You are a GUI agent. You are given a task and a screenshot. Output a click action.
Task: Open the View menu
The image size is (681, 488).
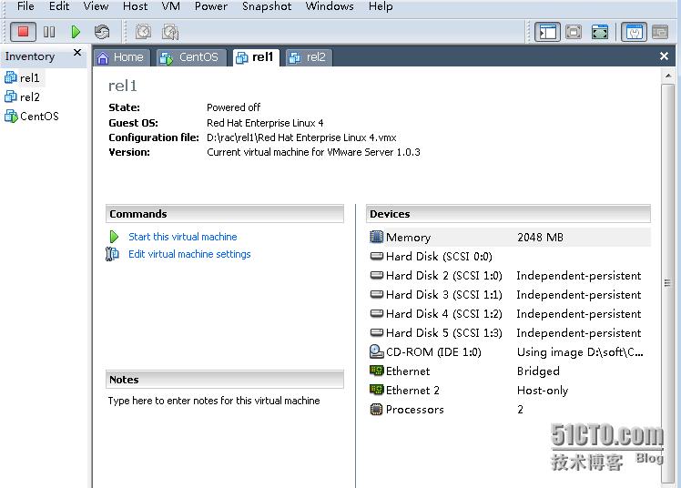pyautogui.click(x=96, y=6)
